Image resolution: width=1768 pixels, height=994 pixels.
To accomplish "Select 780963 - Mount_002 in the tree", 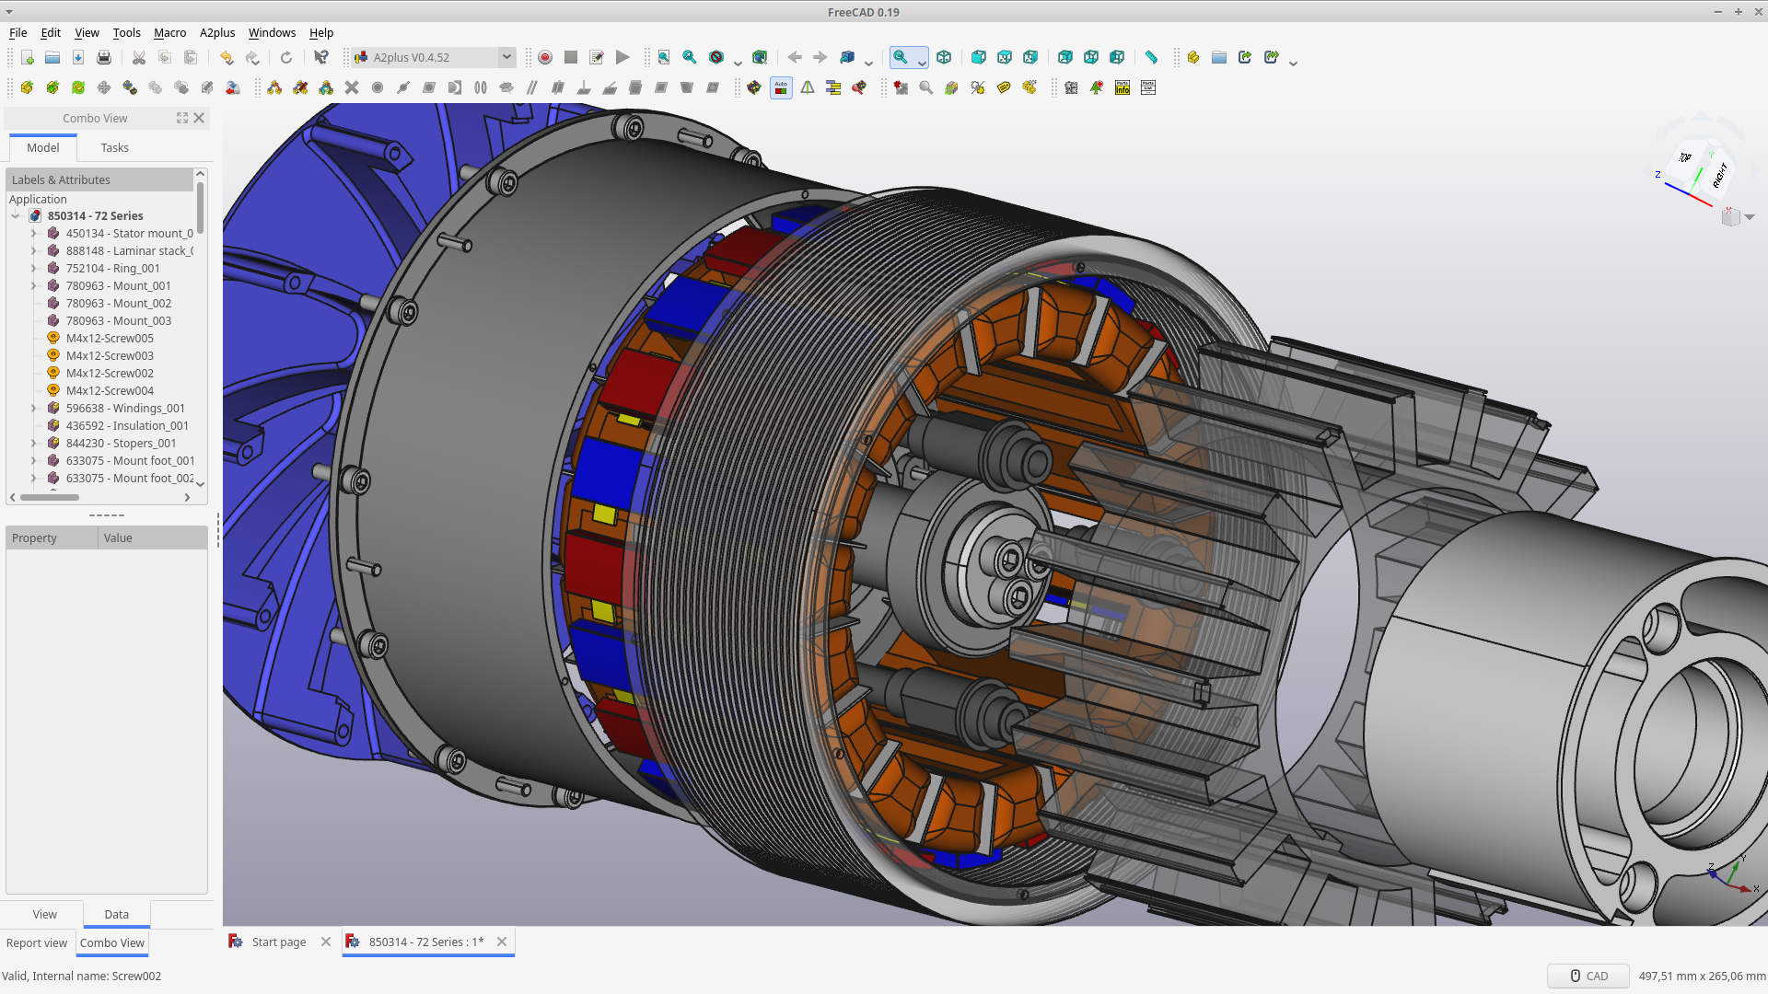I will point(119,303).
